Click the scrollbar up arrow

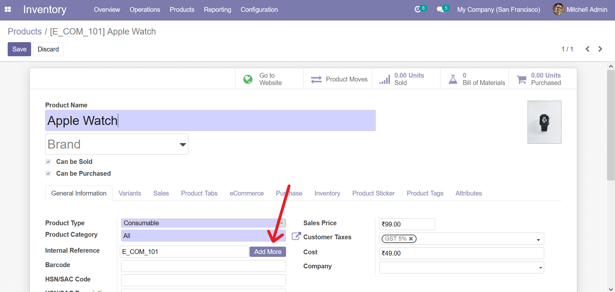[611, 66]
